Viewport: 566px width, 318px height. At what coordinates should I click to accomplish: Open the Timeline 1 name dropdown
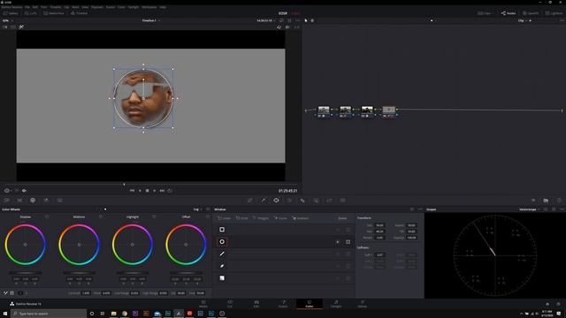(151, 20)
